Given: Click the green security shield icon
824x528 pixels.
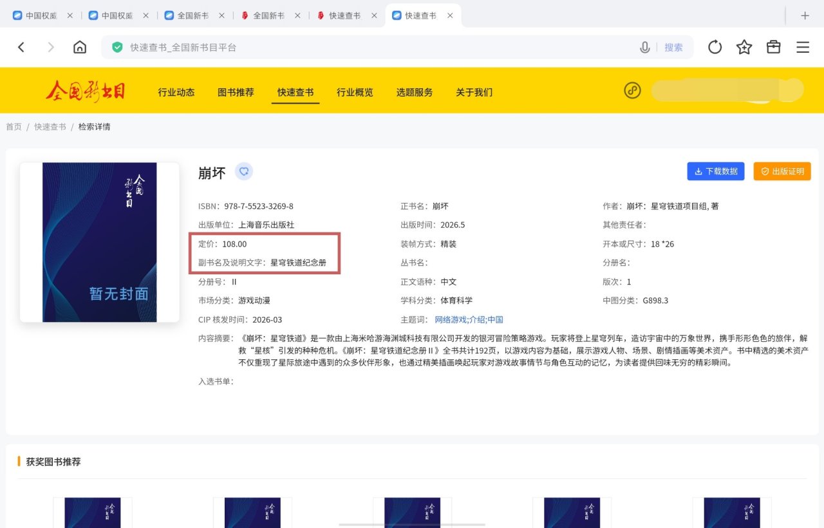Looking at the screenshot, I should [117, 47].
